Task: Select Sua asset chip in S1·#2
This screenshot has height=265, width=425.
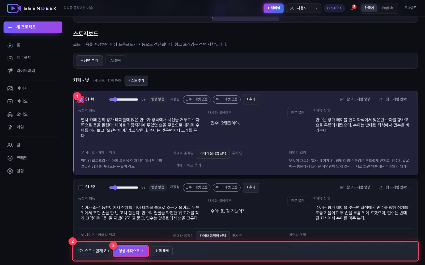Action: [227, 187]
